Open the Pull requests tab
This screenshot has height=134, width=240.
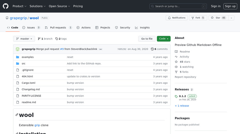[x=58, y=28]
